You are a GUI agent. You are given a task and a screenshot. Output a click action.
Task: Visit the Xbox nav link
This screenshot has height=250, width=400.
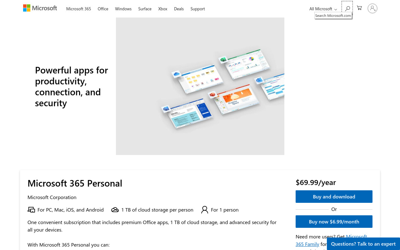(163, 9)
